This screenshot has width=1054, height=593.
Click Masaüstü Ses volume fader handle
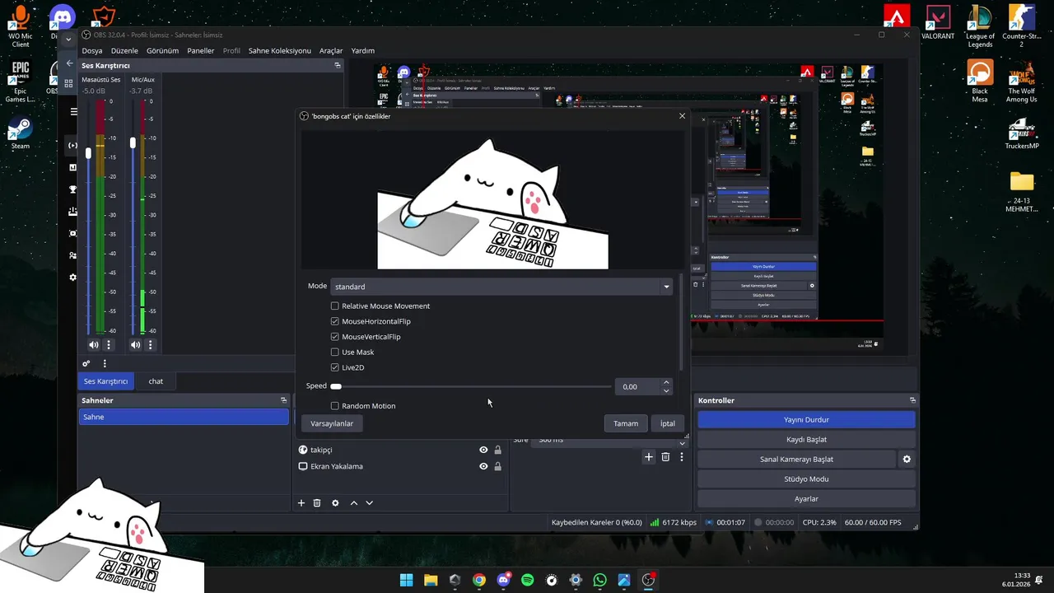88,153
